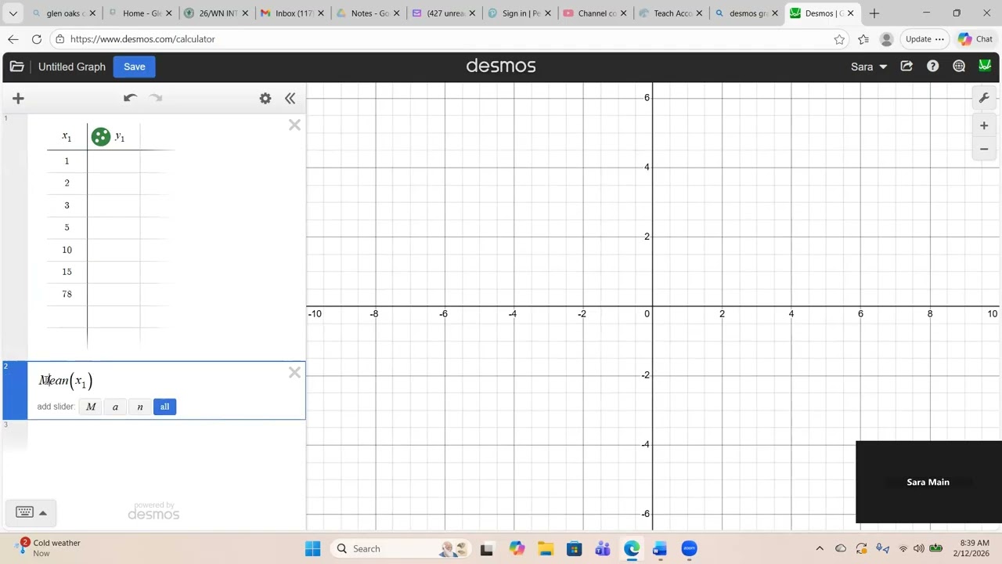
Task: Share the graph
Action: (906, 67)
